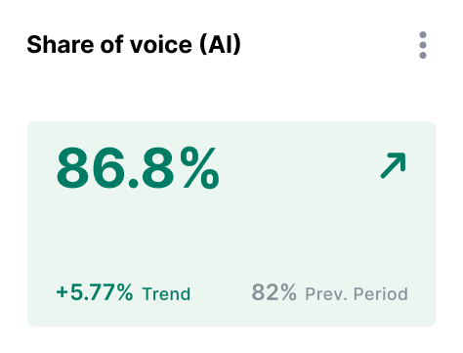Click the 86.8% metric value
The height and width of the screenshot is (353, 463).
138,167
